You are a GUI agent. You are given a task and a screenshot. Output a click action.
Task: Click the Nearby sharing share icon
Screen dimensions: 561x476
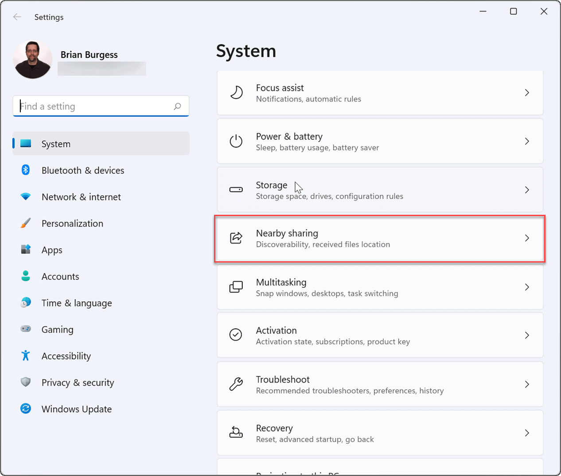click(236, 238)
